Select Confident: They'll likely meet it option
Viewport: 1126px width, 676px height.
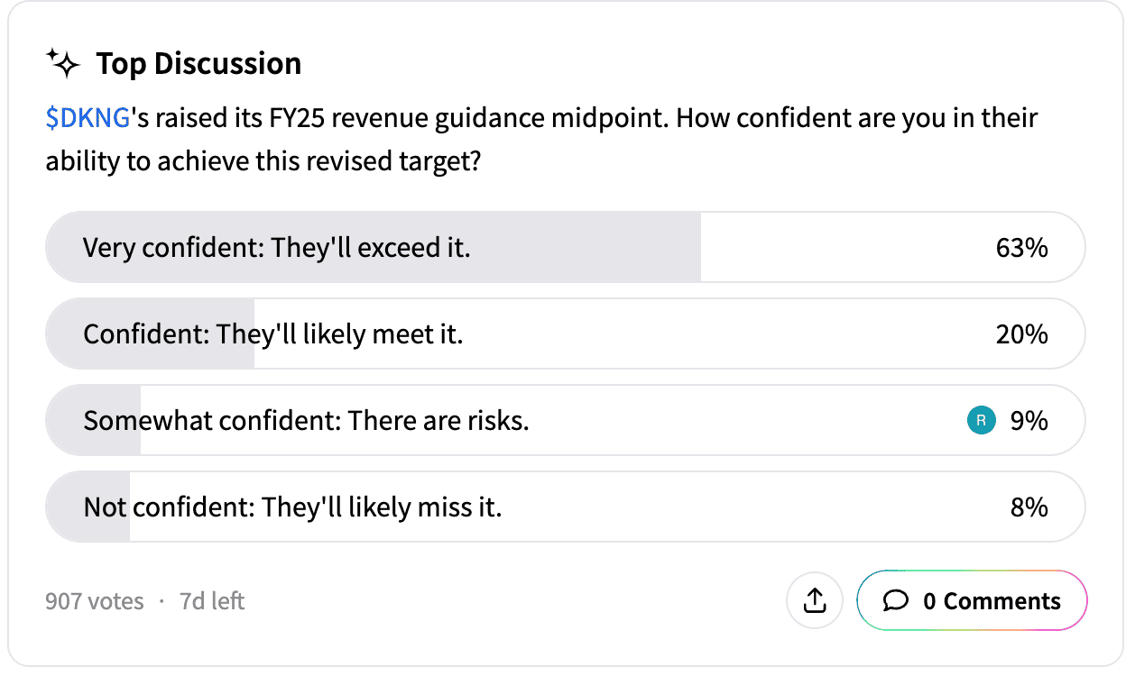[x=565, y=333]
